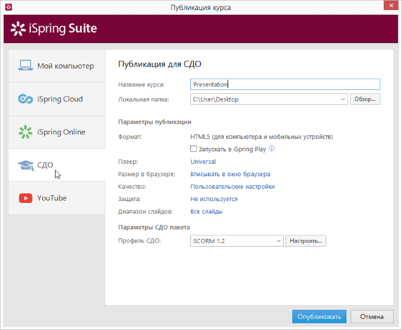Click the HTML5 format description text

(261, 137)
